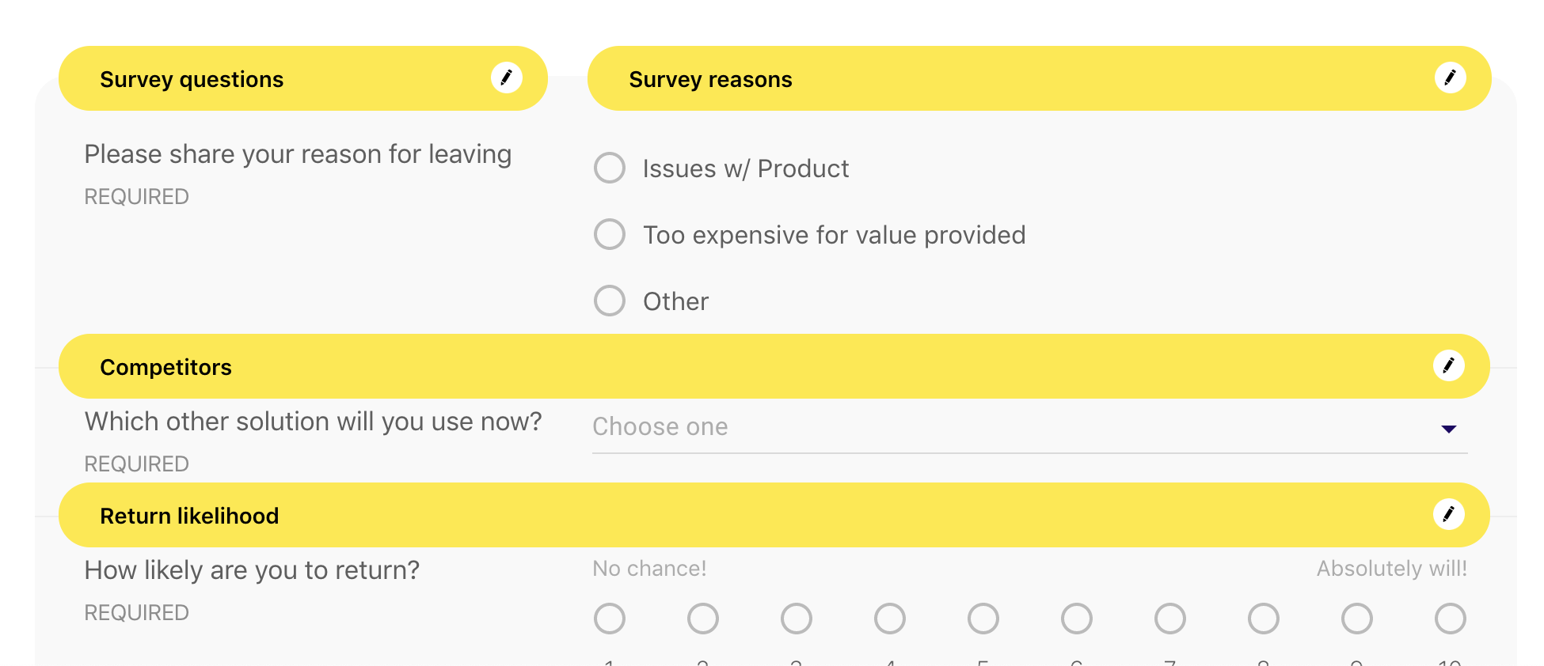Select the Issues w/ Product radio button
This screenshot has height=666, width=1544.
tap(610, 168)
